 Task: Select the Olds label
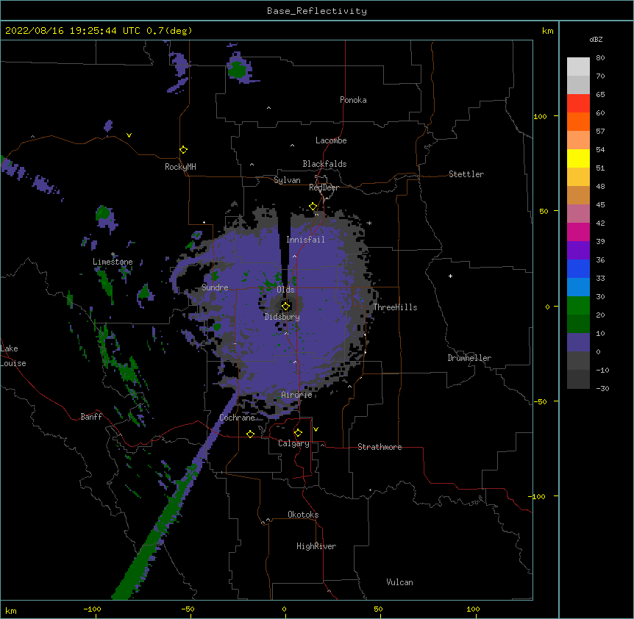285,290
